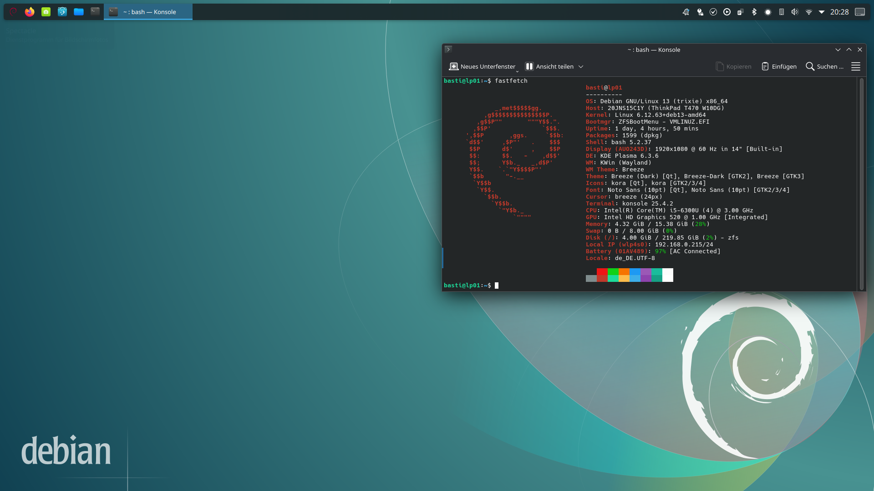
Task: Click the 'Icons: kora [Qt], kora [GTK2/3/4]' line
Action: pos(646,183)
